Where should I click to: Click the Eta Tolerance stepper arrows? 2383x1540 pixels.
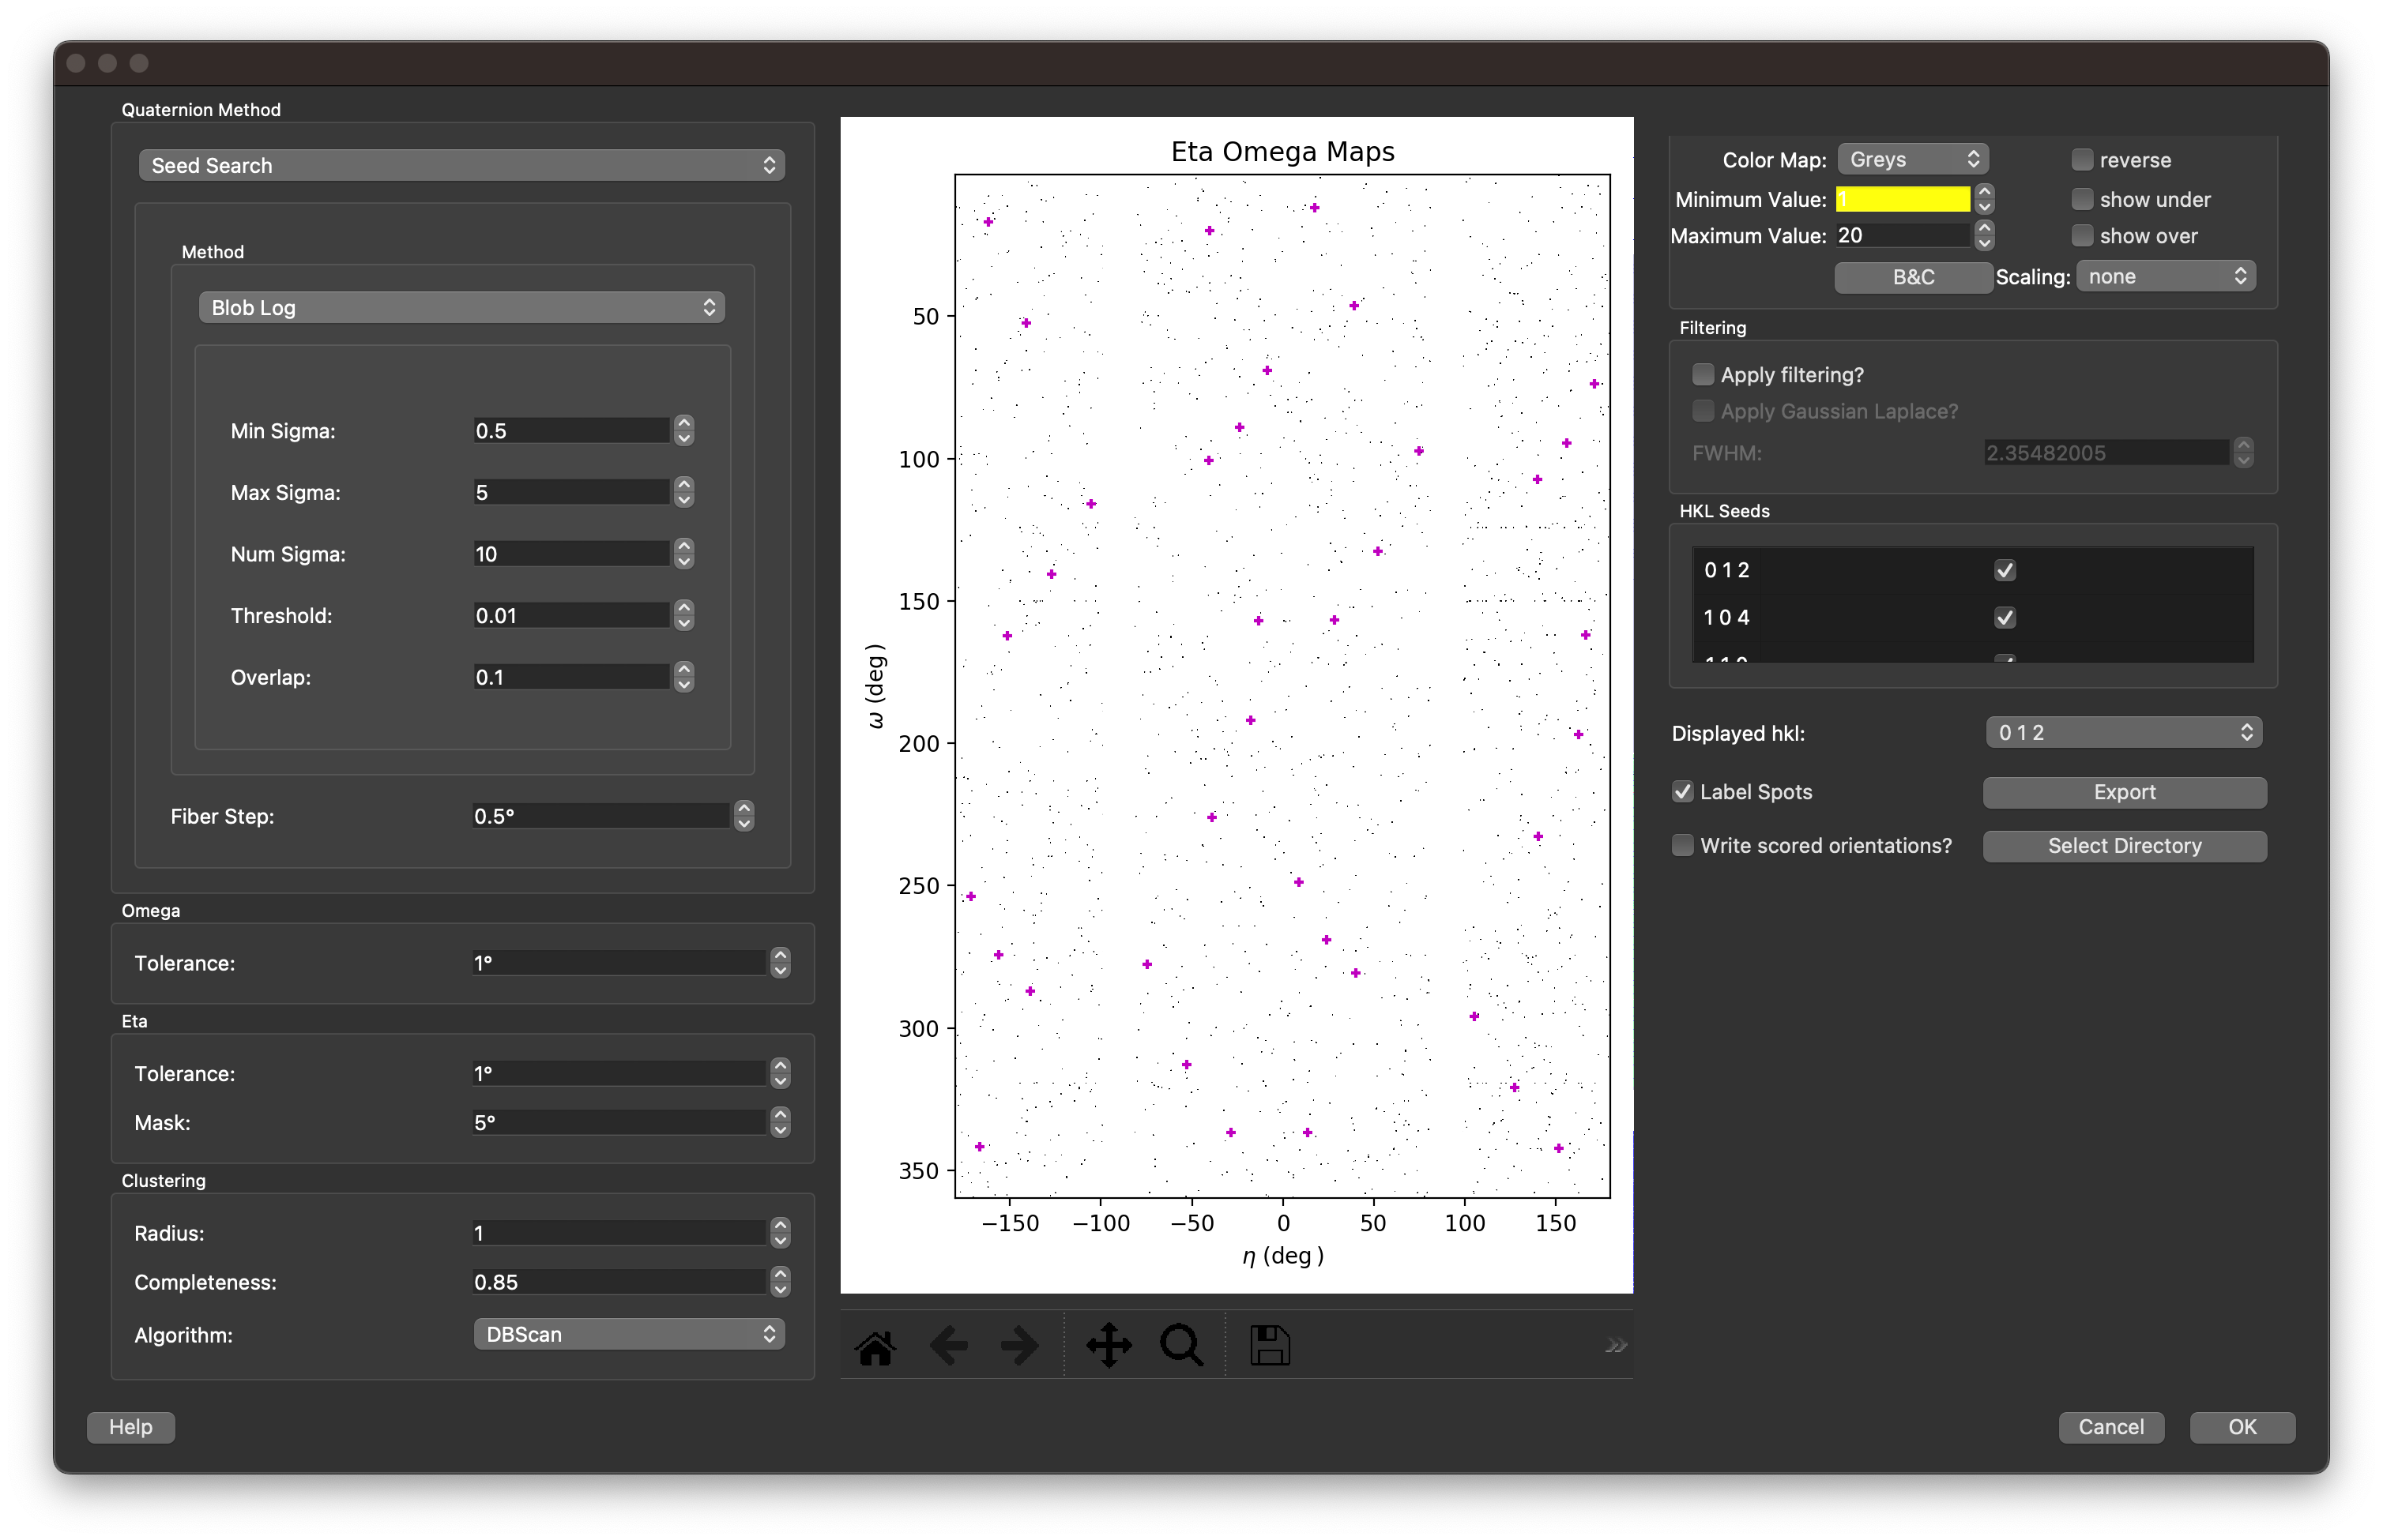coord(781,1073)
